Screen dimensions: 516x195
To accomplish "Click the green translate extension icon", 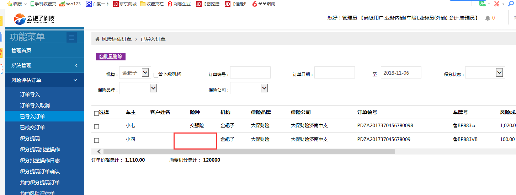I will pos(482,4).
